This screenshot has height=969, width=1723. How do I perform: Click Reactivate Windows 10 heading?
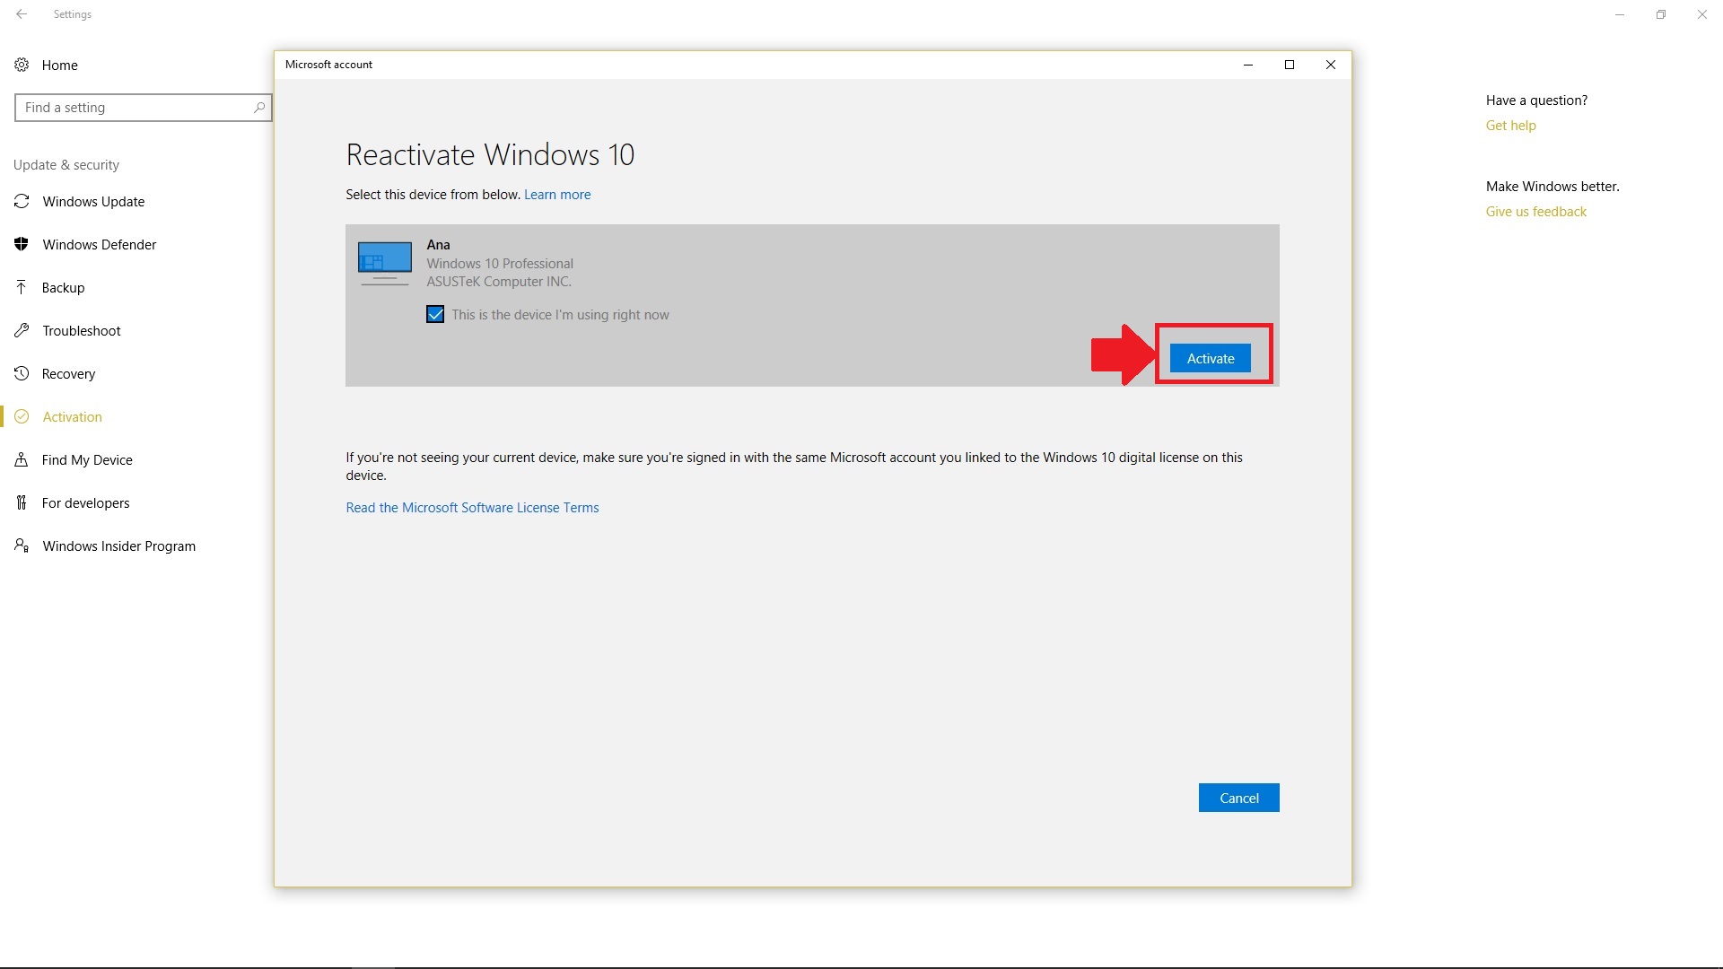click(x=490, y=154)
